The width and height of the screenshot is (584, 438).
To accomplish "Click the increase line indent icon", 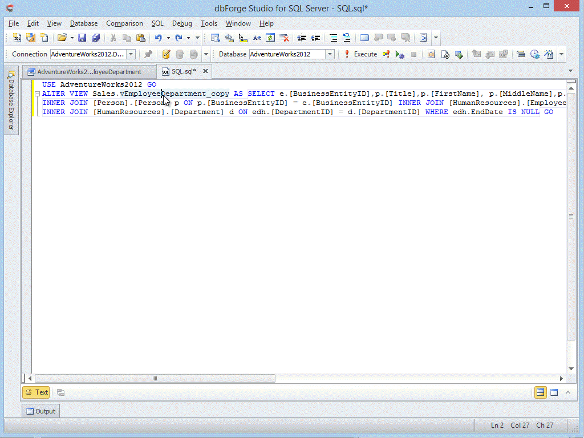I will [x=315, y=38].
